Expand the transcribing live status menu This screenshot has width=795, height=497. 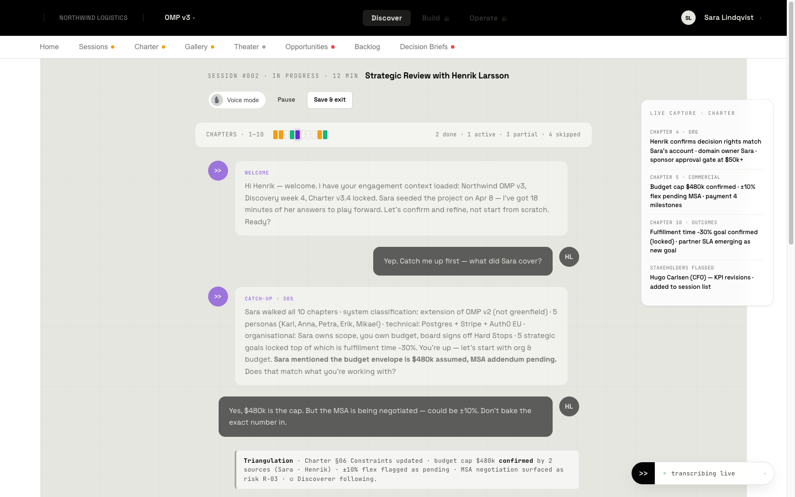[765, 474]
